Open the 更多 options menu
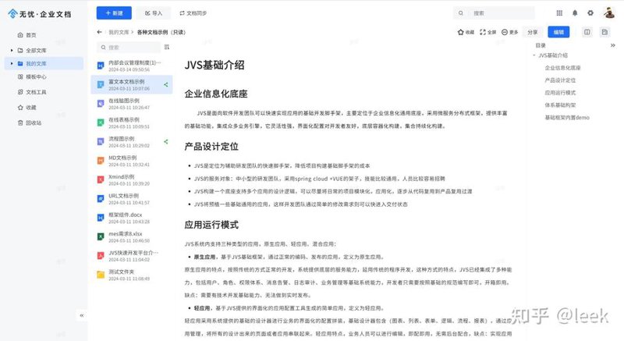Image resolution: width=624 pixels, height=341 pixels. click(510, 32)
